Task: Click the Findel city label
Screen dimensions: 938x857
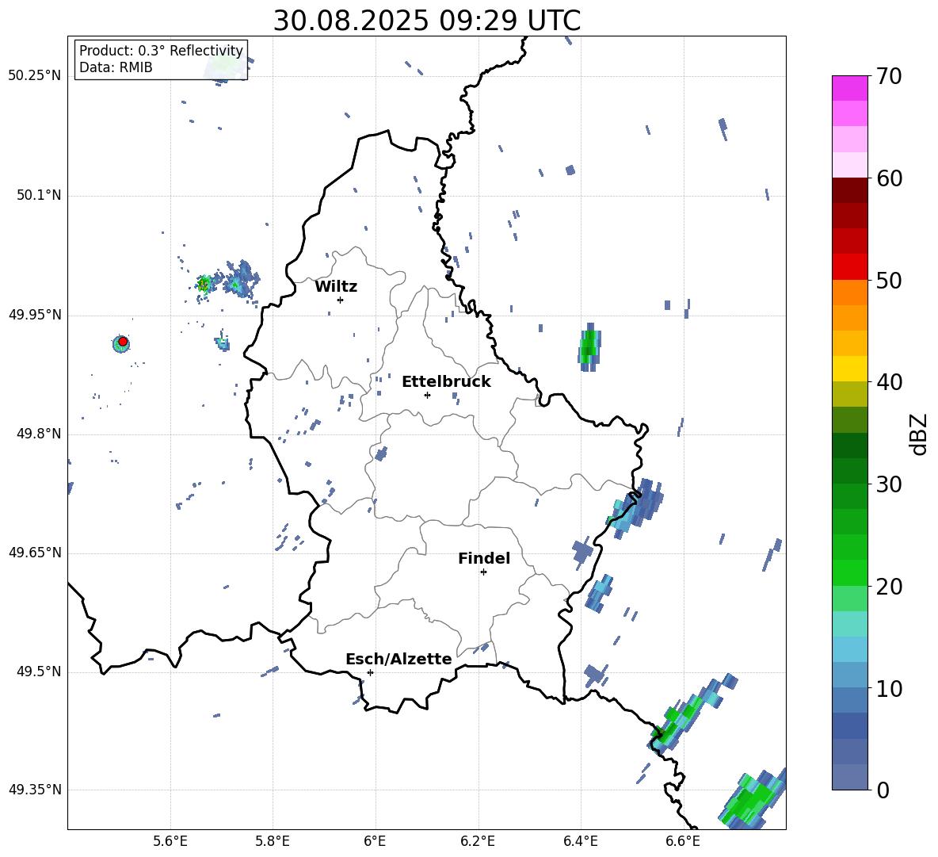Action: tap(484, 558)
